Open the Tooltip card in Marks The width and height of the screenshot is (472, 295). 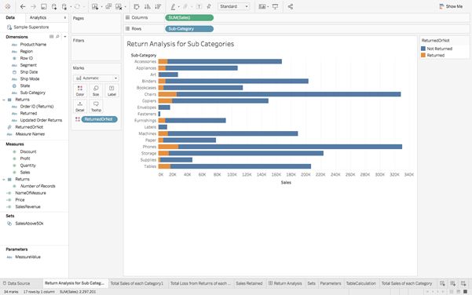tap(96, 107)
